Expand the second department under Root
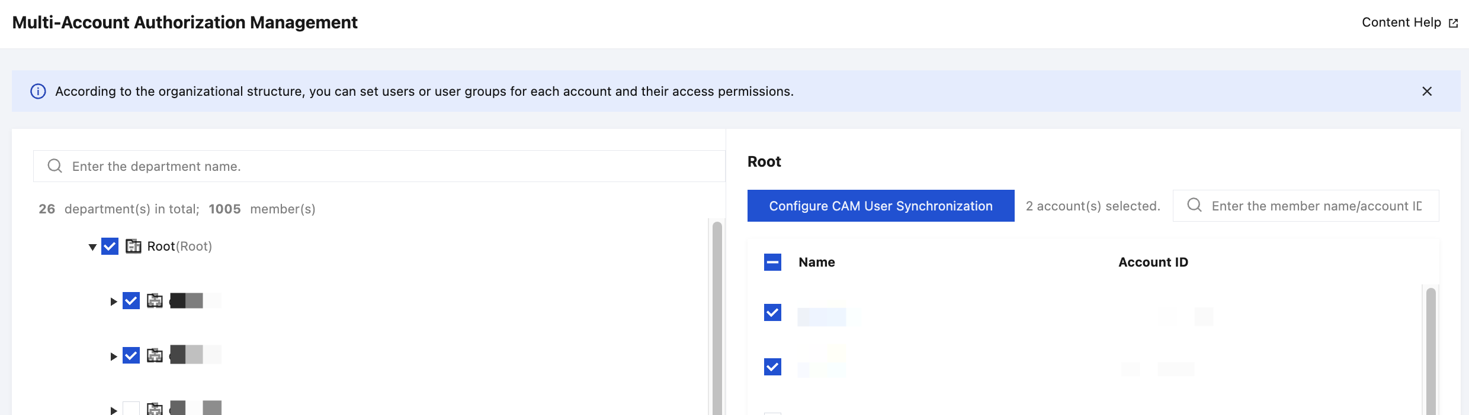This screenshot has height=415, width=1469. tap(114, 356)
